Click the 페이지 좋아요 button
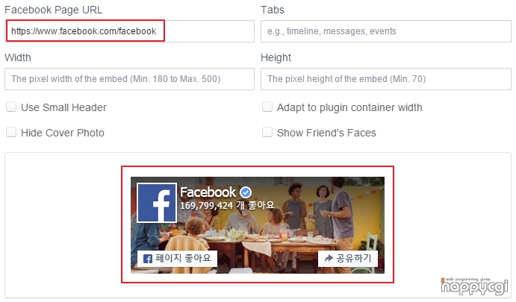The height and width of the screenshot is (302, 516). click(x=177, y=259)
